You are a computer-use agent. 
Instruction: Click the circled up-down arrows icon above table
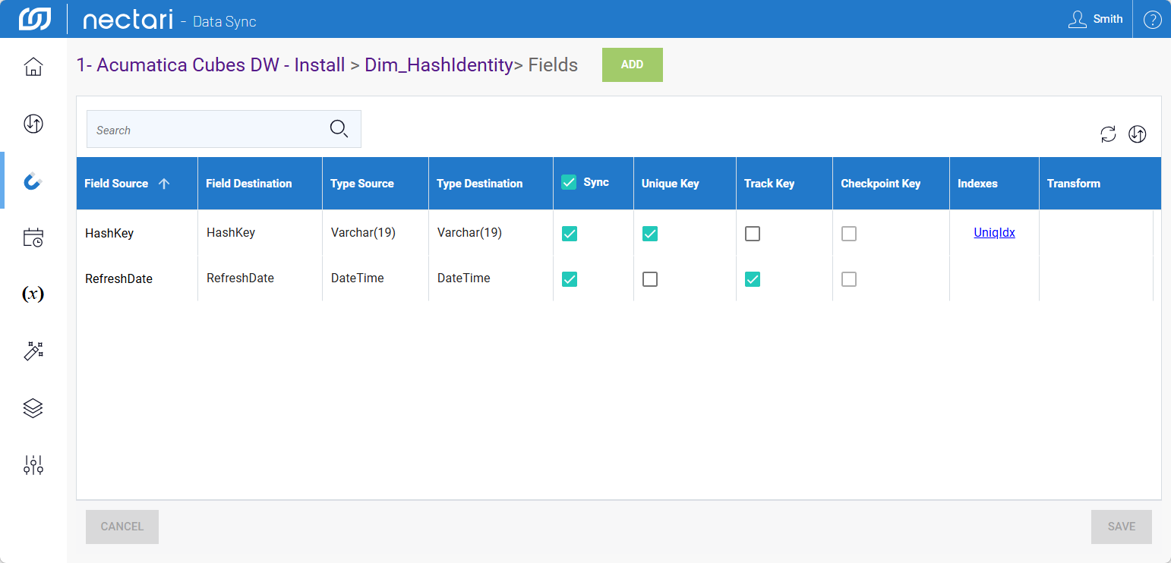click(x=1137, y=134)
